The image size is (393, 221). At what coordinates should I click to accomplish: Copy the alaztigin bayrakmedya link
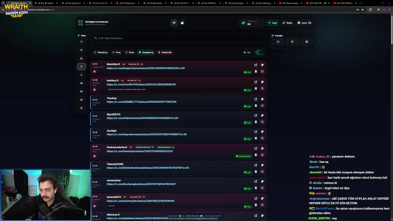pyautogui.click(x=262, y=132)
